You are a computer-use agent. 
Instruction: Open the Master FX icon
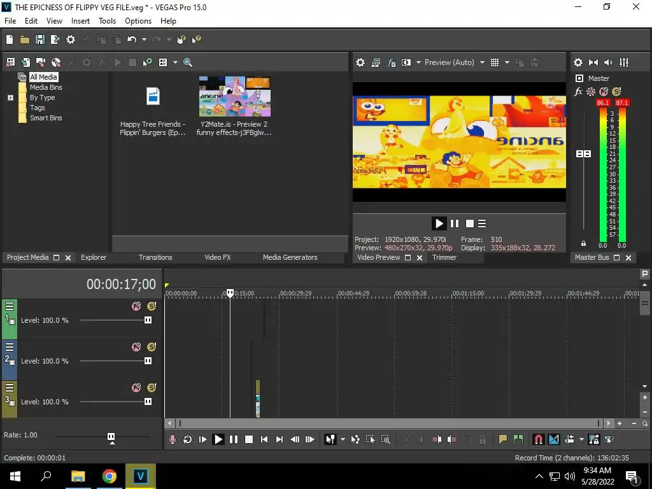[x=578, y=92]
